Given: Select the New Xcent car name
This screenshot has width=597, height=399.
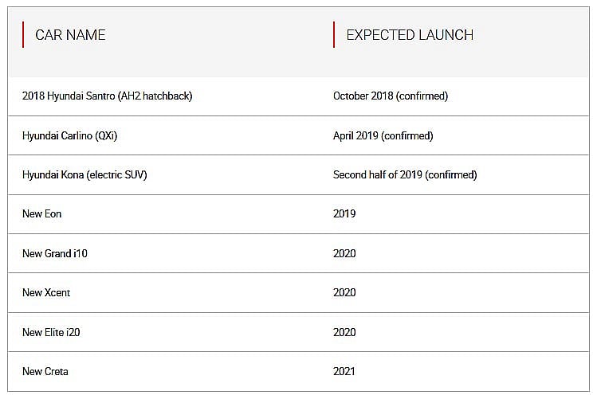Looking at the screenshot, I should [46, 293].
